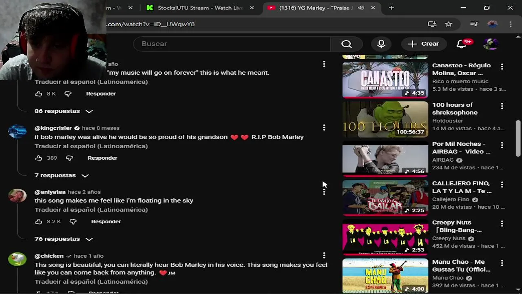Expand the 76 respuestas replies

coord(64,239)
